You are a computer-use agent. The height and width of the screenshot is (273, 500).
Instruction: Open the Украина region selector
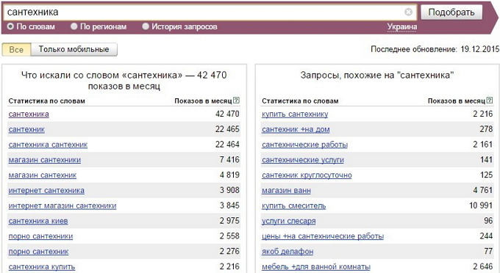(x=402, y=26)
